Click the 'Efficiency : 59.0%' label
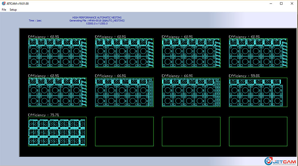Image resolution: width=298 pixels, height=166 pixels. point(244,76)
